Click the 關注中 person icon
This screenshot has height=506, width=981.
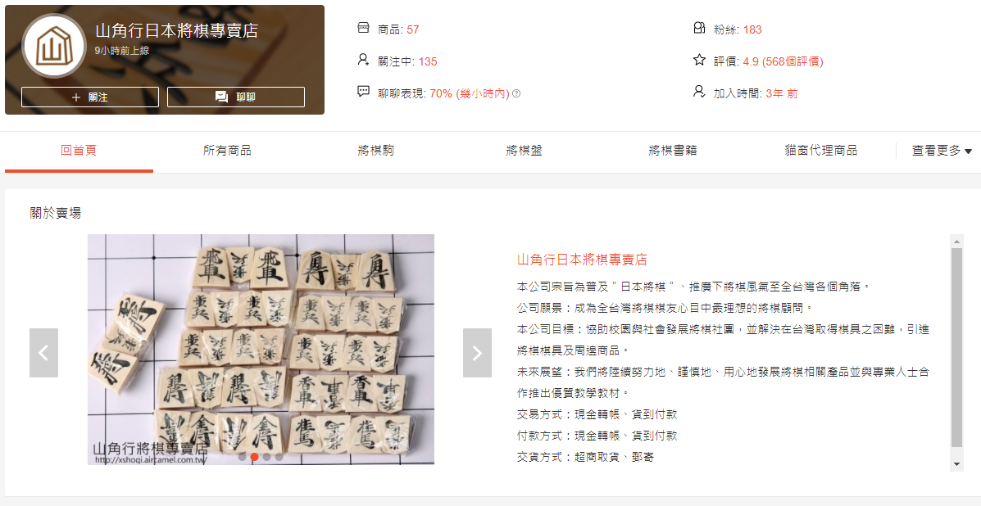point(363,60)
